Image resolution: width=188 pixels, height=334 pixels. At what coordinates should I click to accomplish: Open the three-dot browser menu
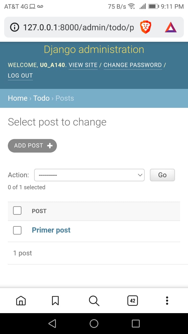point(167,301)
